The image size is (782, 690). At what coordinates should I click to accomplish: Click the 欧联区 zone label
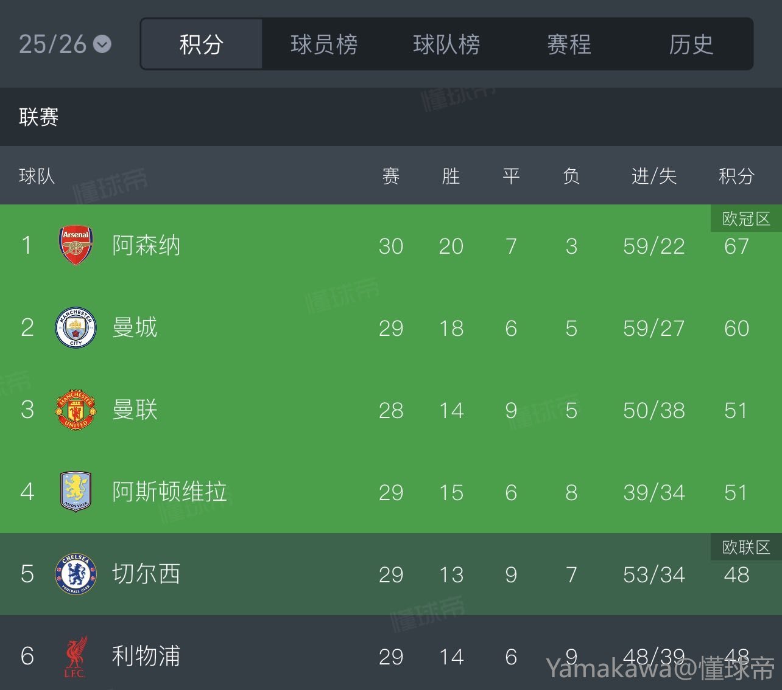(746, 547)
